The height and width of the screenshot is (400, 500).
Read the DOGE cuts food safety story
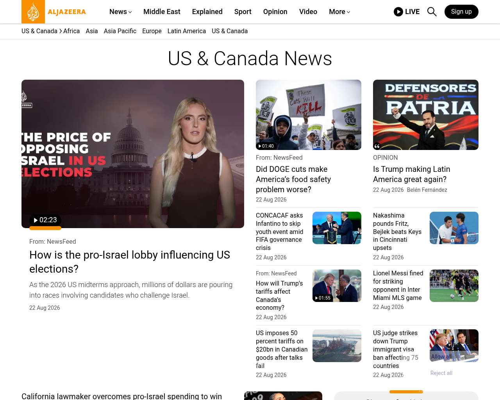click(x=293, y=179)
